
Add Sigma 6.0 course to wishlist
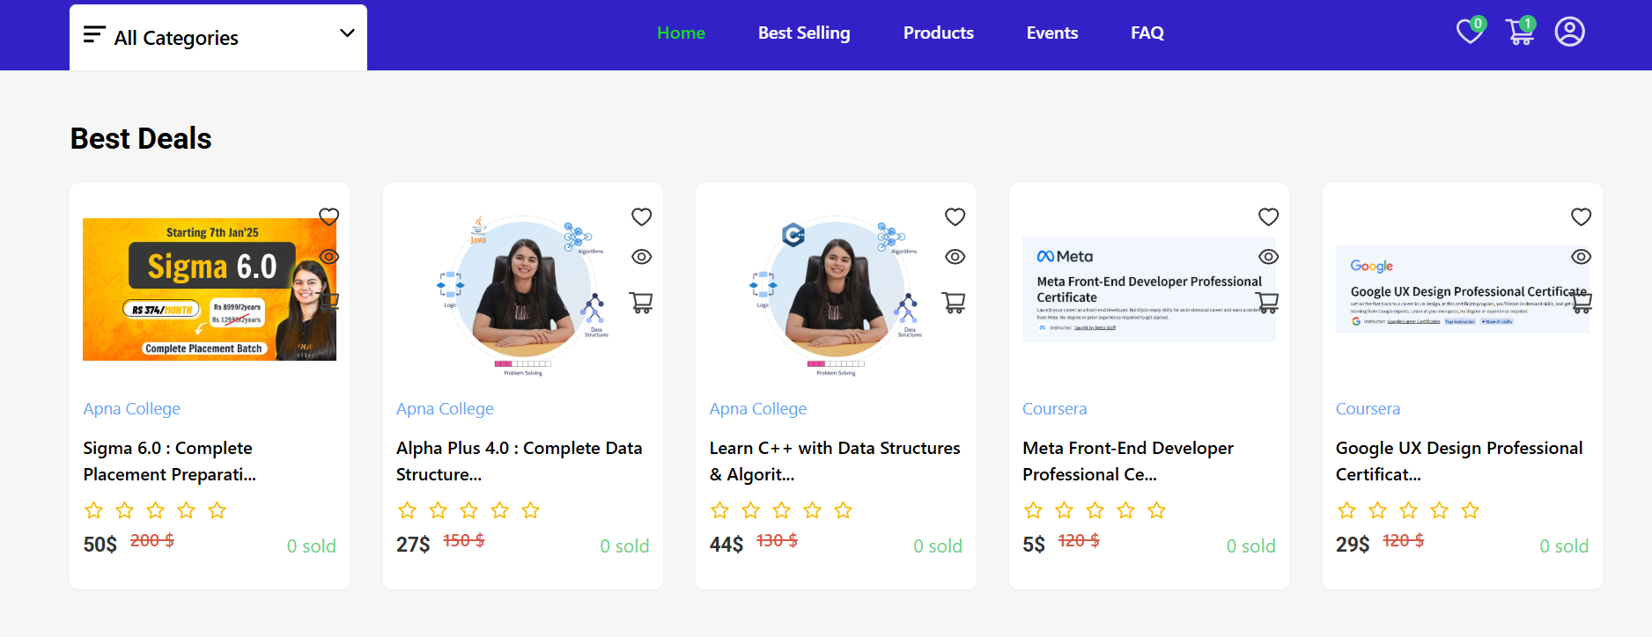point(328,216)
